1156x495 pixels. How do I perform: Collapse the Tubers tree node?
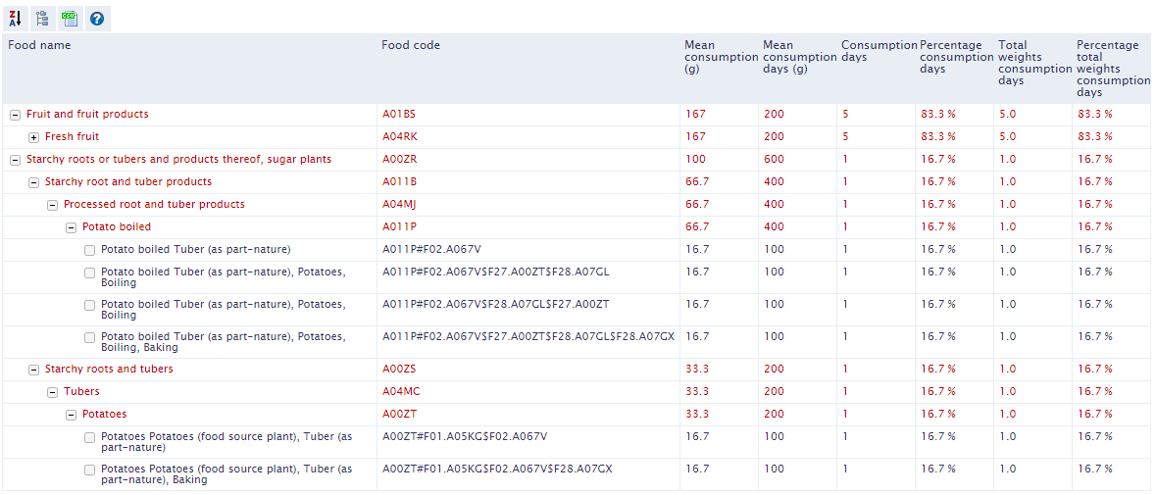[x=53, y=392]
